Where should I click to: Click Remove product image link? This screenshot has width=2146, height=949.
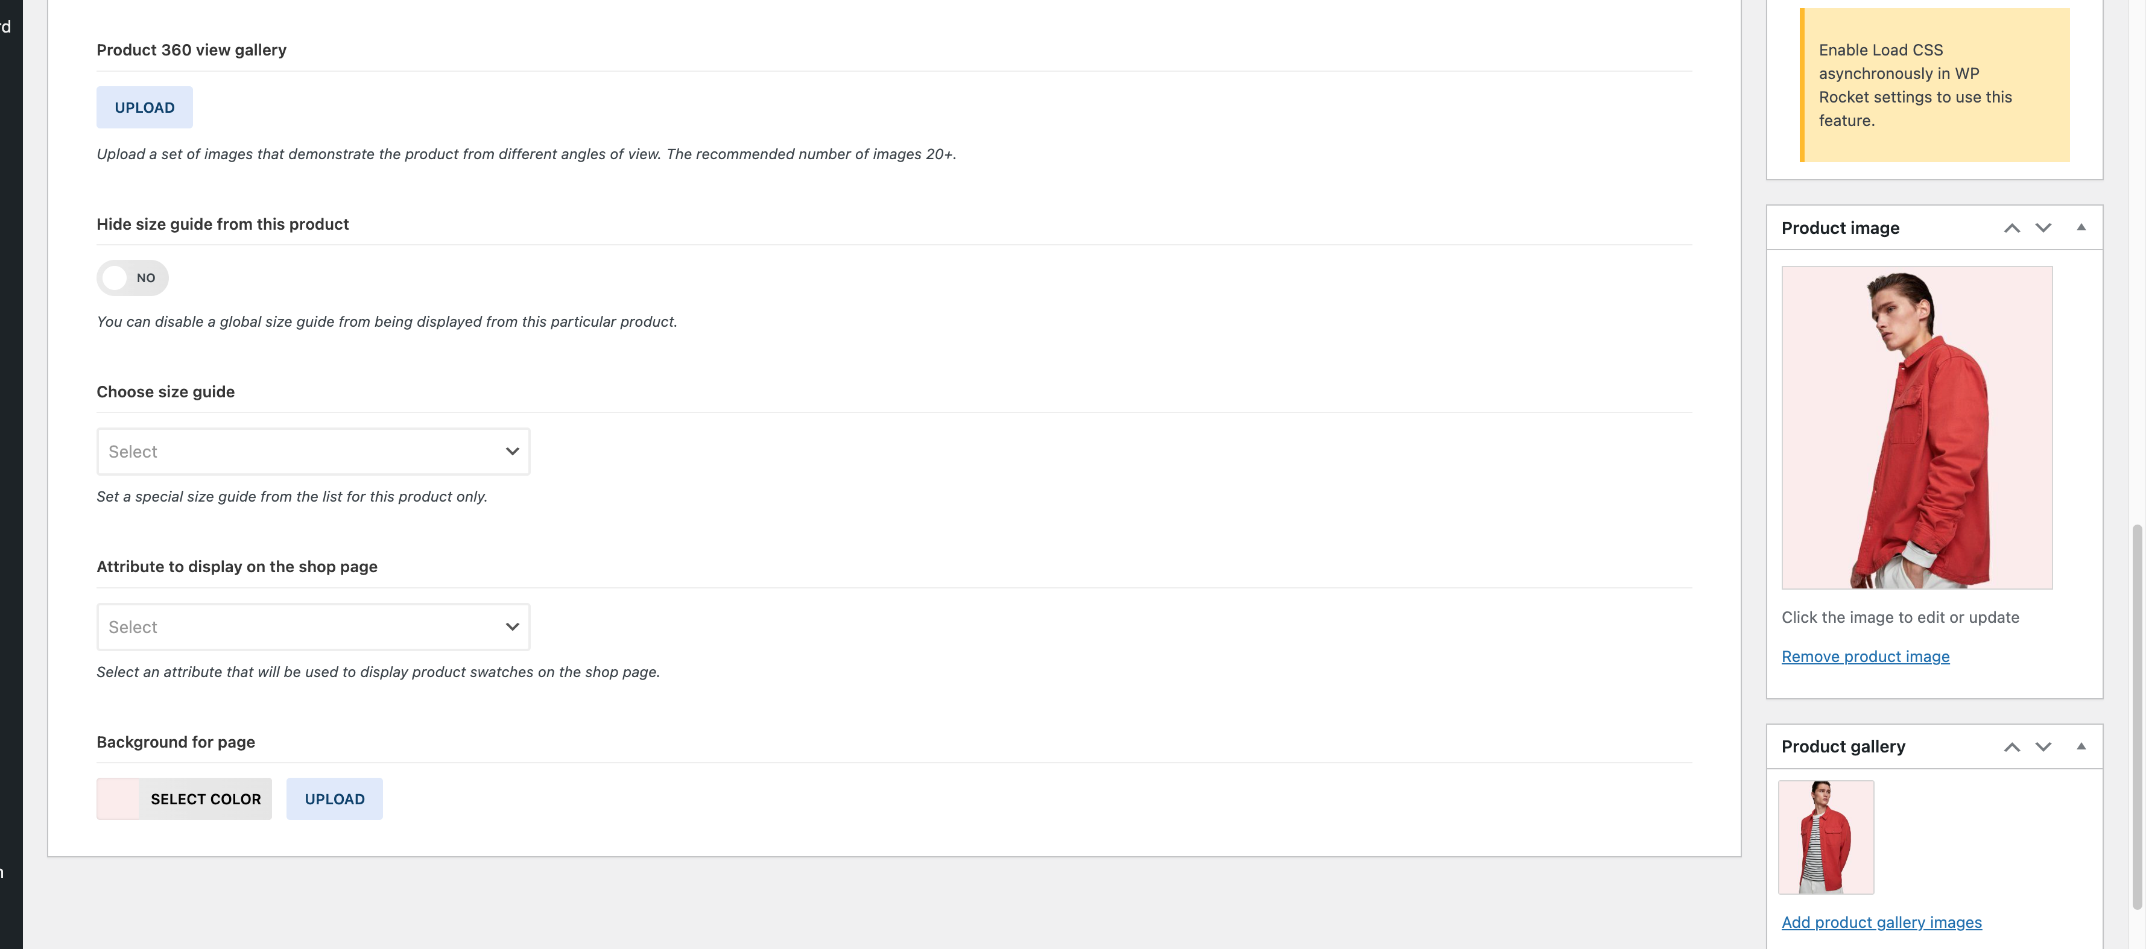pyautogui.click(x=1864, y=657)
